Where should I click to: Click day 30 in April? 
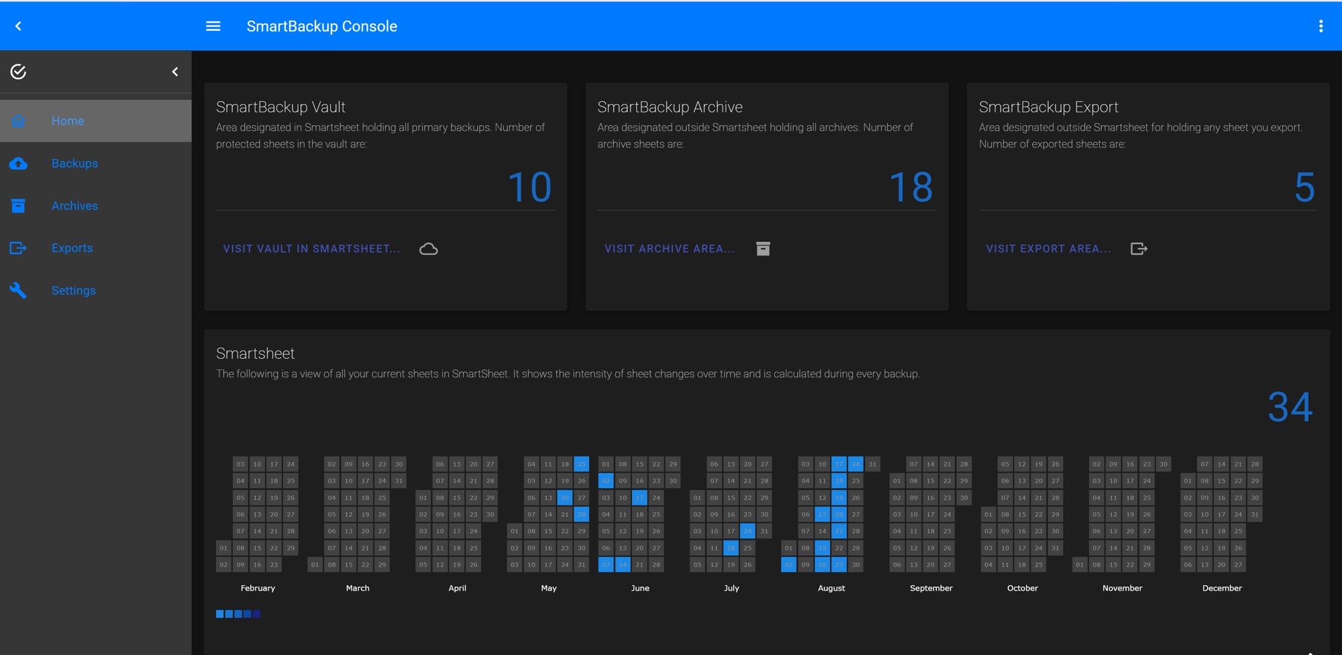(491, 514)
